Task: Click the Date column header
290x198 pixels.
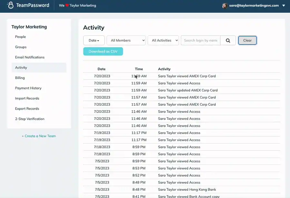Action: coord(101,69)
